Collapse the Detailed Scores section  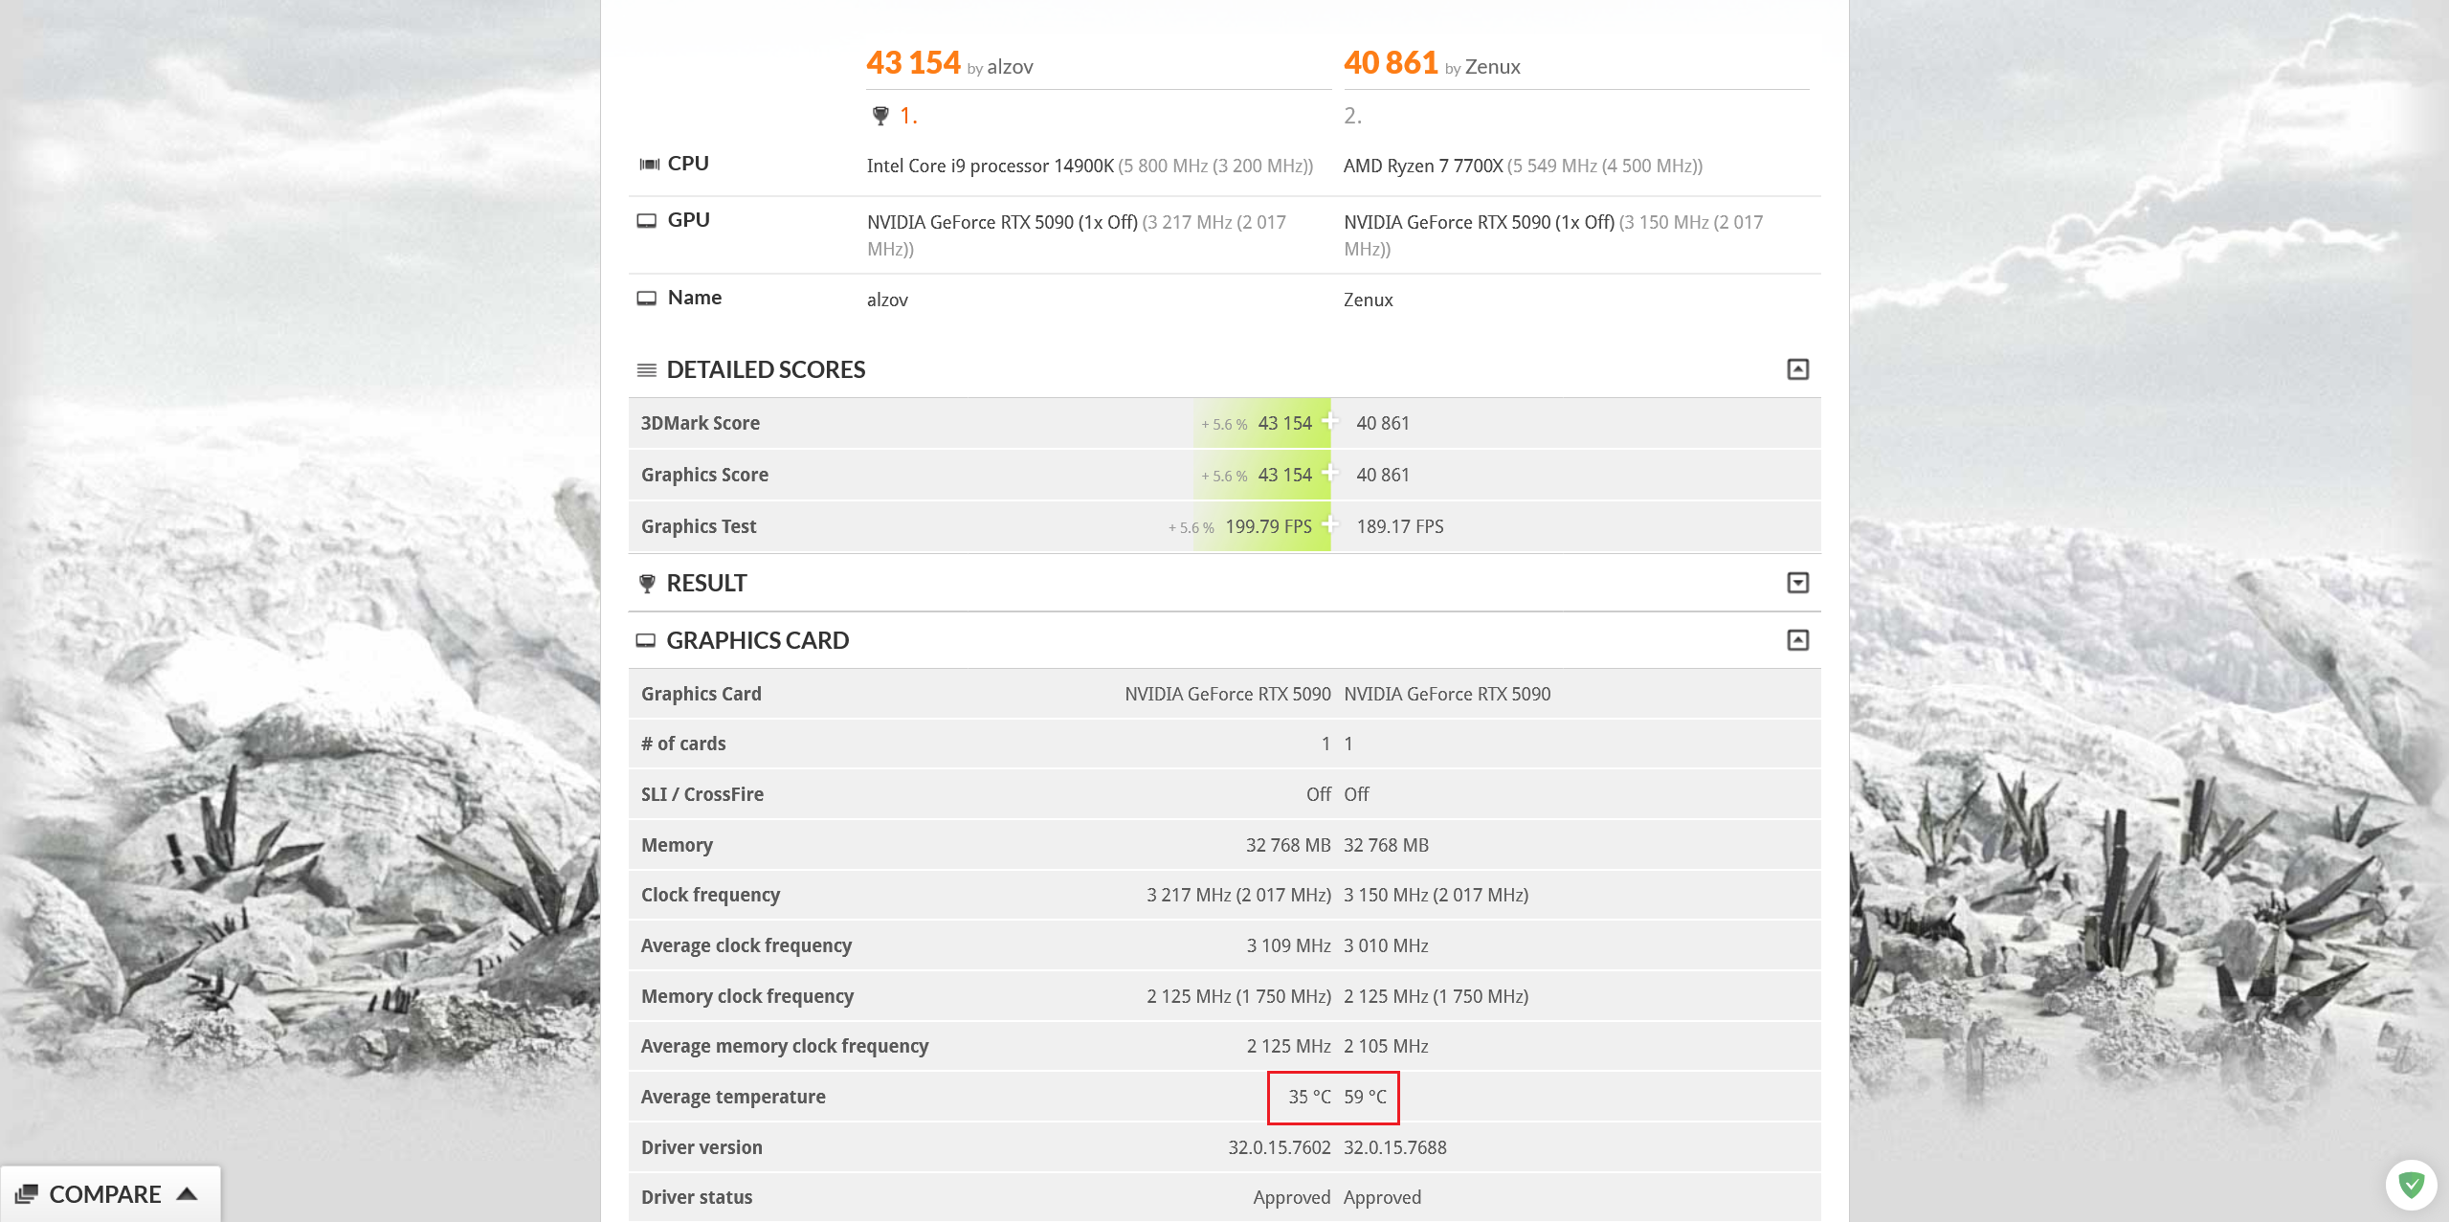[x=1797, y=369]
